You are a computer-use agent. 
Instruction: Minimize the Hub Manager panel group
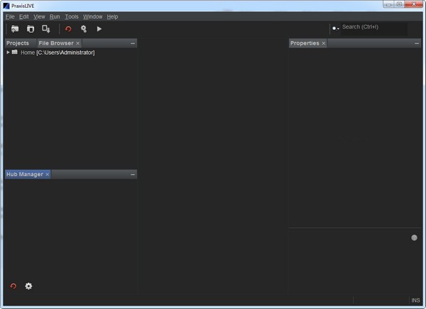133,175
